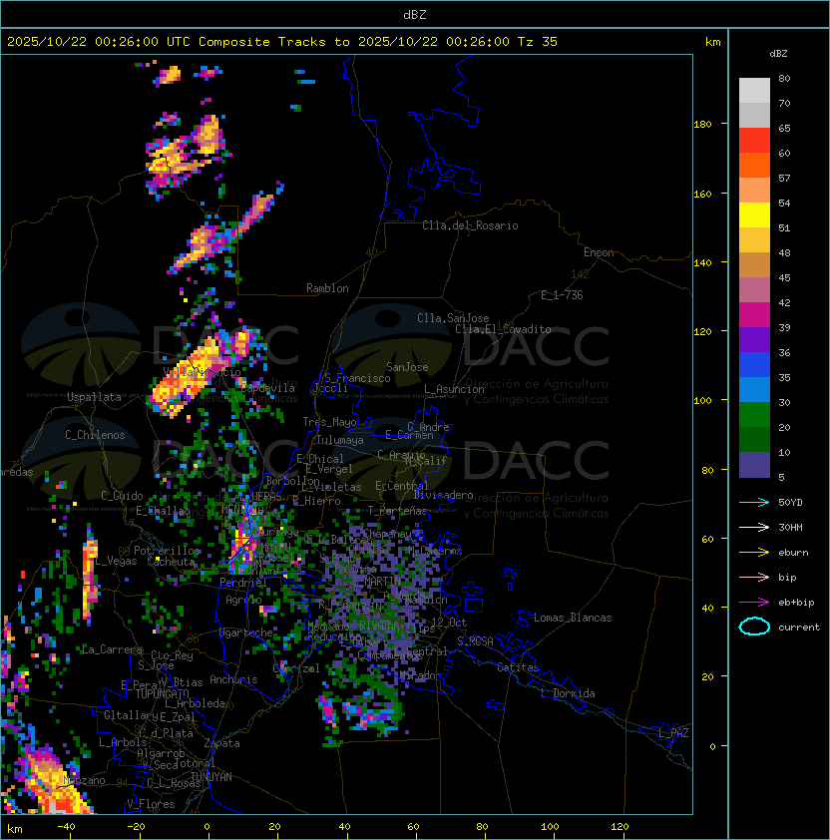The width and height of the screenshot is (830, 840).
Task: Click the 'Clla.El_Cavadito' map label
Action: 503,329
